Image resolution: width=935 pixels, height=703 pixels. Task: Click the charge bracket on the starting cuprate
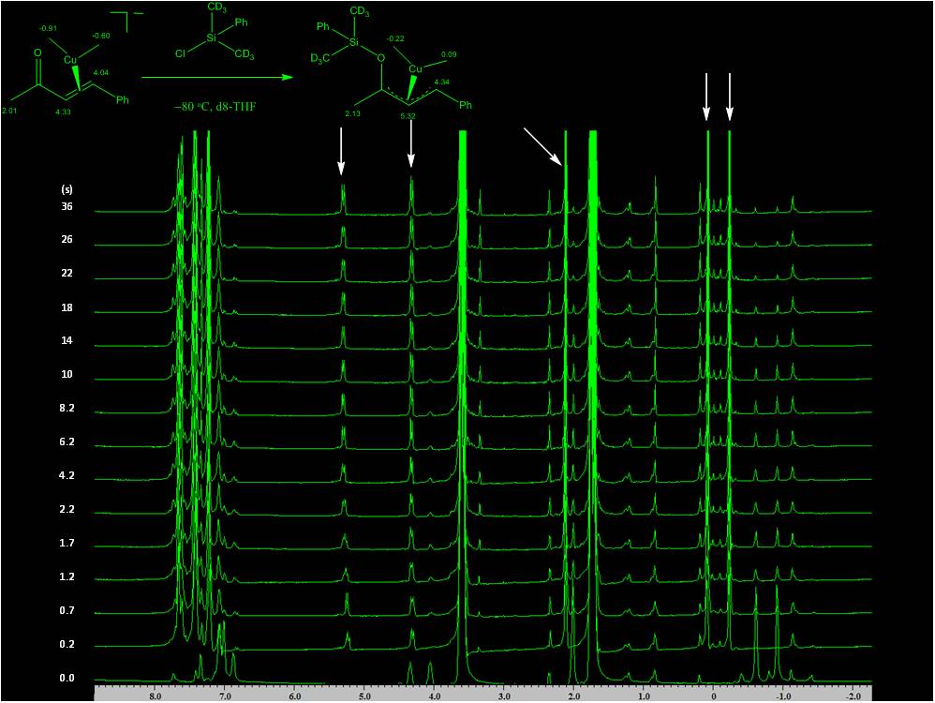pos(131,13)
